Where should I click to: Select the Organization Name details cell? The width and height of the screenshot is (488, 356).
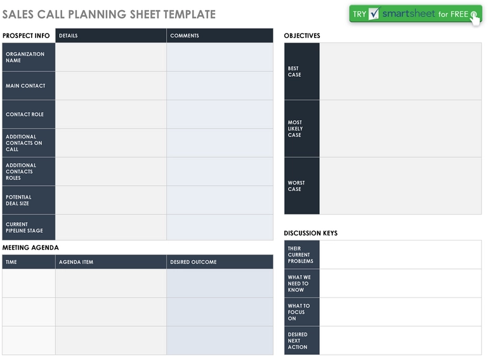(111, 57)
